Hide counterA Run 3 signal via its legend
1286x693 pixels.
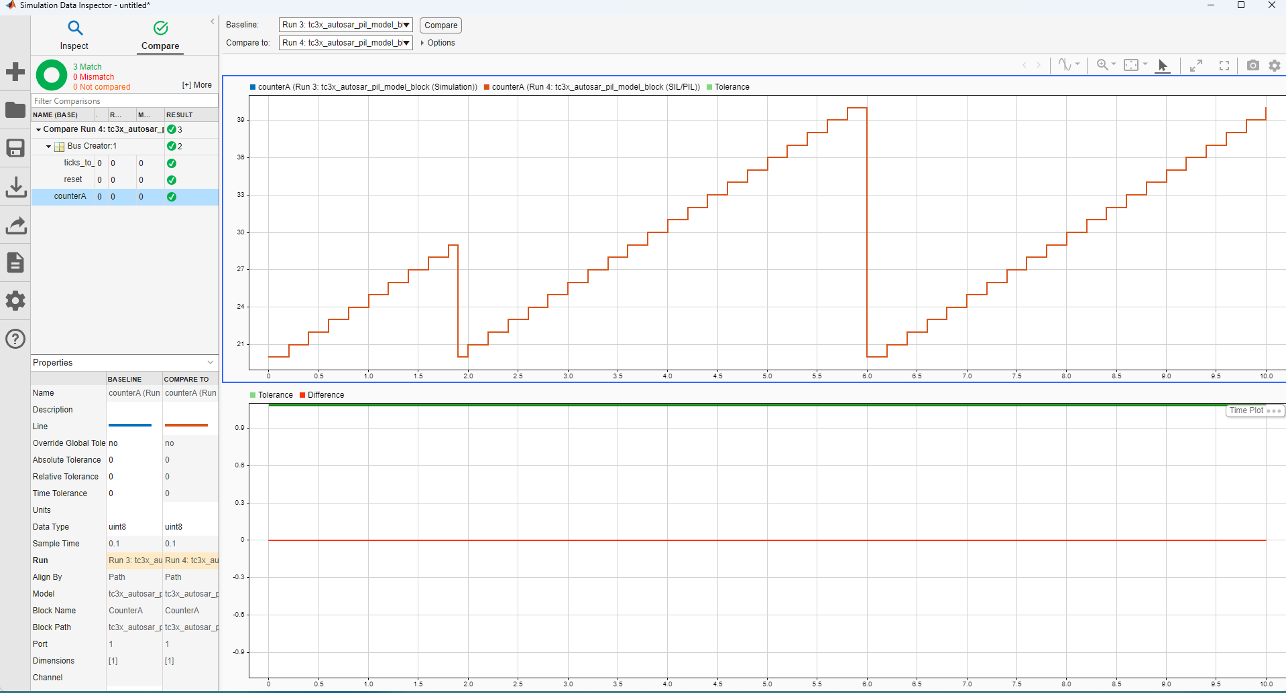[363, 87]
